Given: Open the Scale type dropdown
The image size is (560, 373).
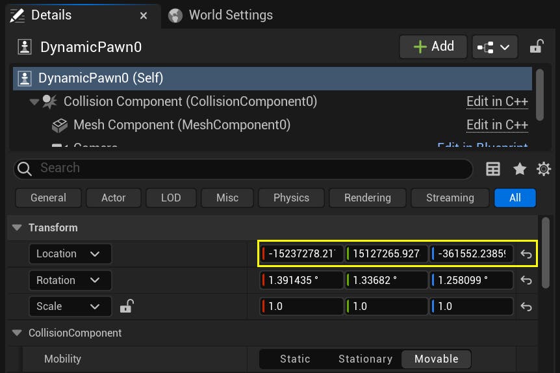Looking at the screenshot, I should pyautogui.click(x=70, y=307).
